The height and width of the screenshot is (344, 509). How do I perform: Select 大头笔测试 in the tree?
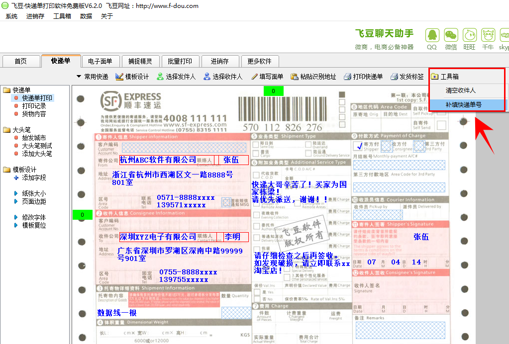[37, 146]
